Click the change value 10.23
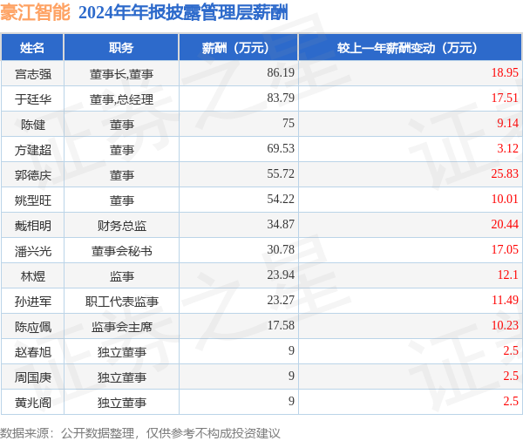Screen dimensions: 523x441 (x=505, y=326)
